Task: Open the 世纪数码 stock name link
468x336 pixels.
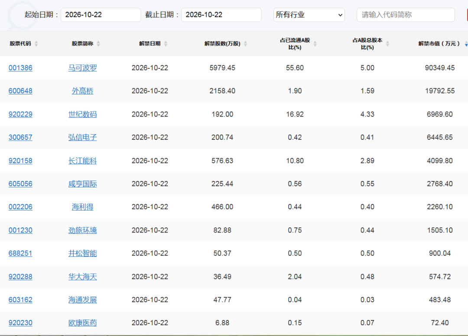Action: pos(83,114)
